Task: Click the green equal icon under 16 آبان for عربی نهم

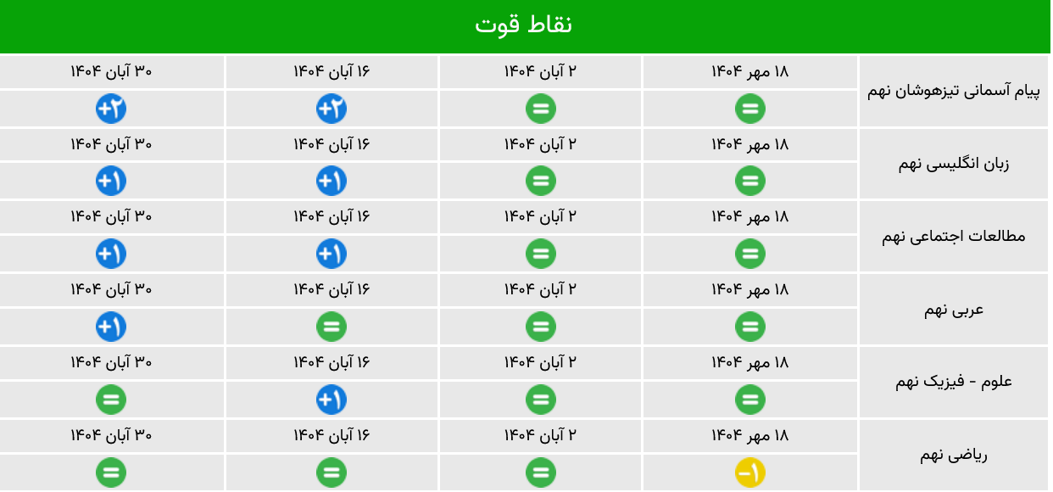Action: click(331, 327)
